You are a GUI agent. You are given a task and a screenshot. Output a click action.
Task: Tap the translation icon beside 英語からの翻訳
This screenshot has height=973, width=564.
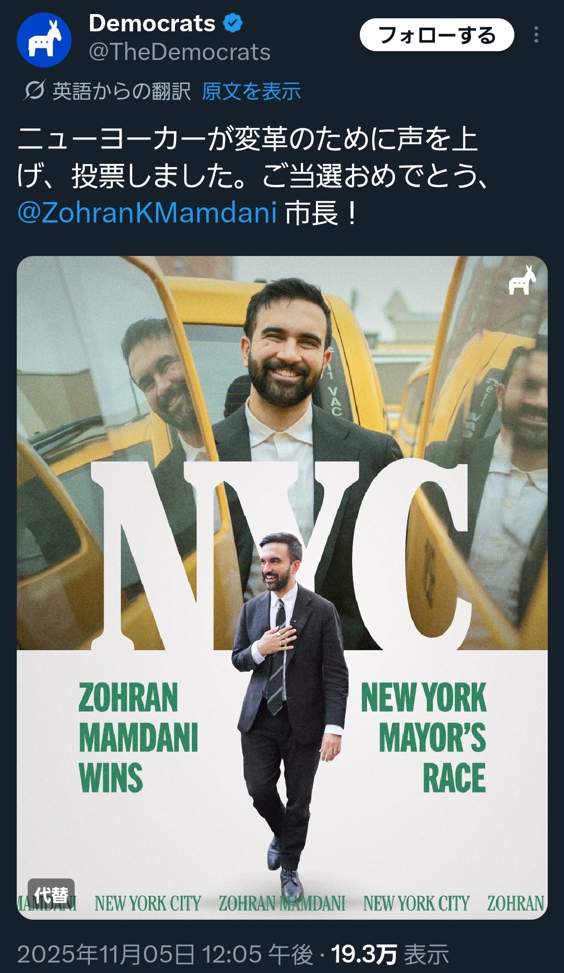(34, 91)
